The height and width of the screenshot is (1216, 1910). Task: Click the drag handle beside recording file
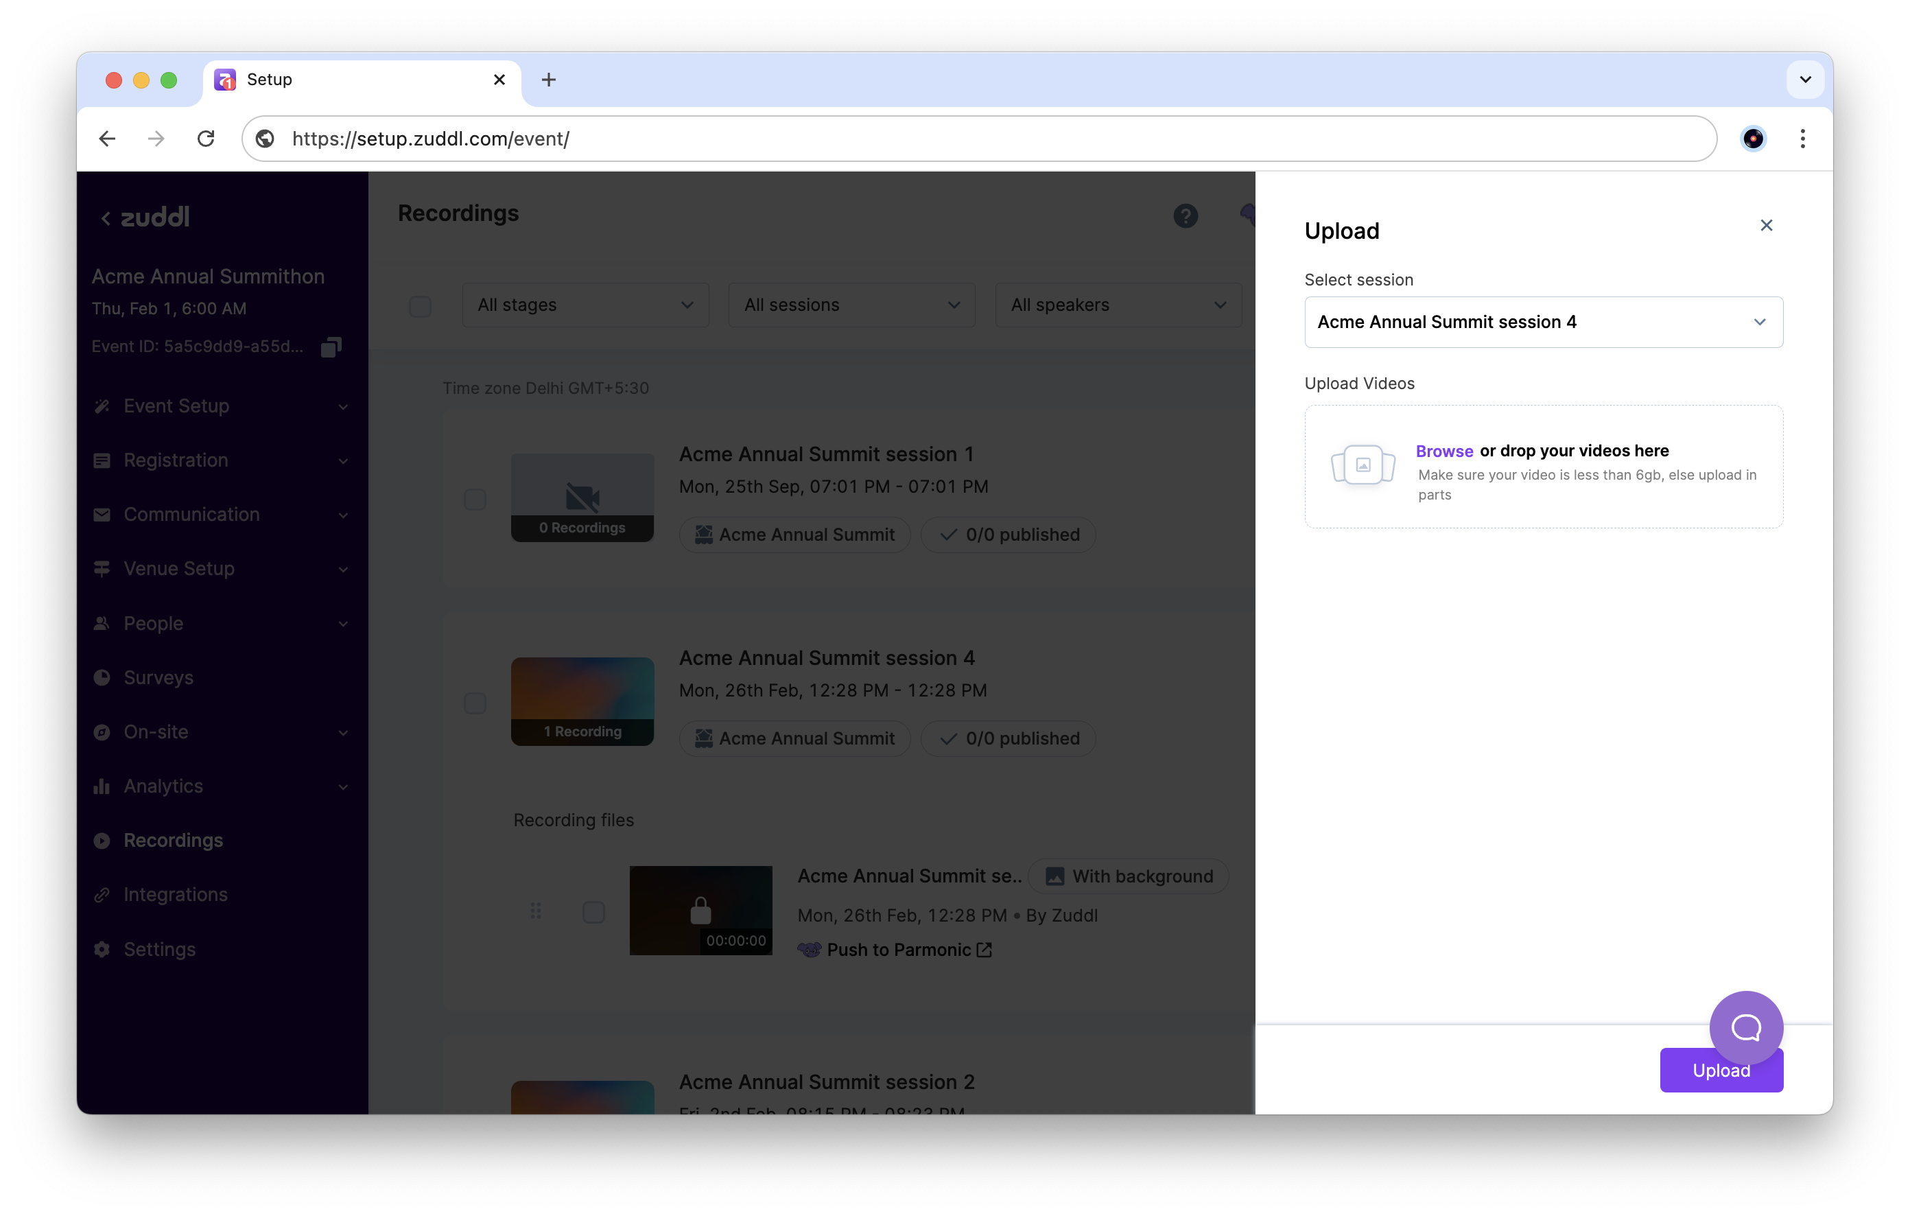click(535, 911)
